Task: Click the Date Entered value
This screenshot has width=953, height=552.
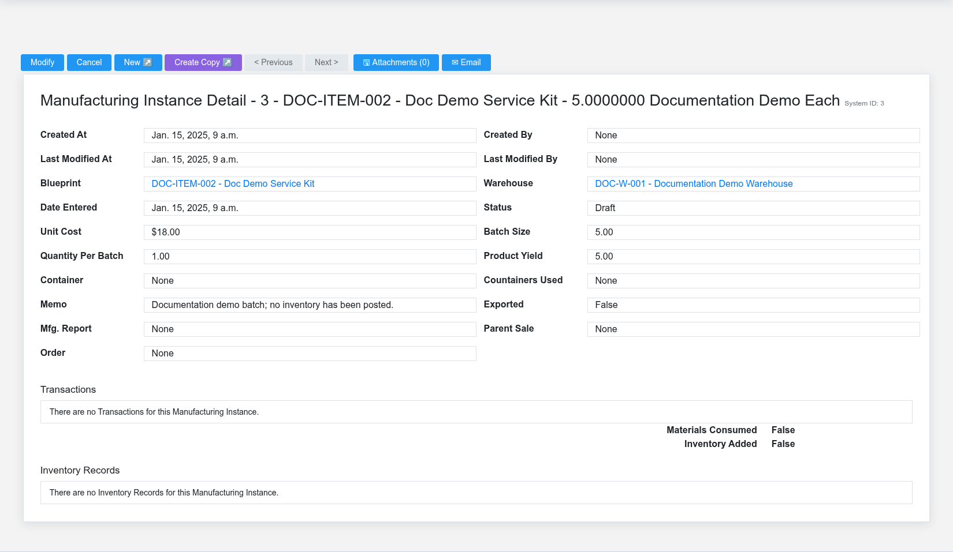Action: point(310,208)
